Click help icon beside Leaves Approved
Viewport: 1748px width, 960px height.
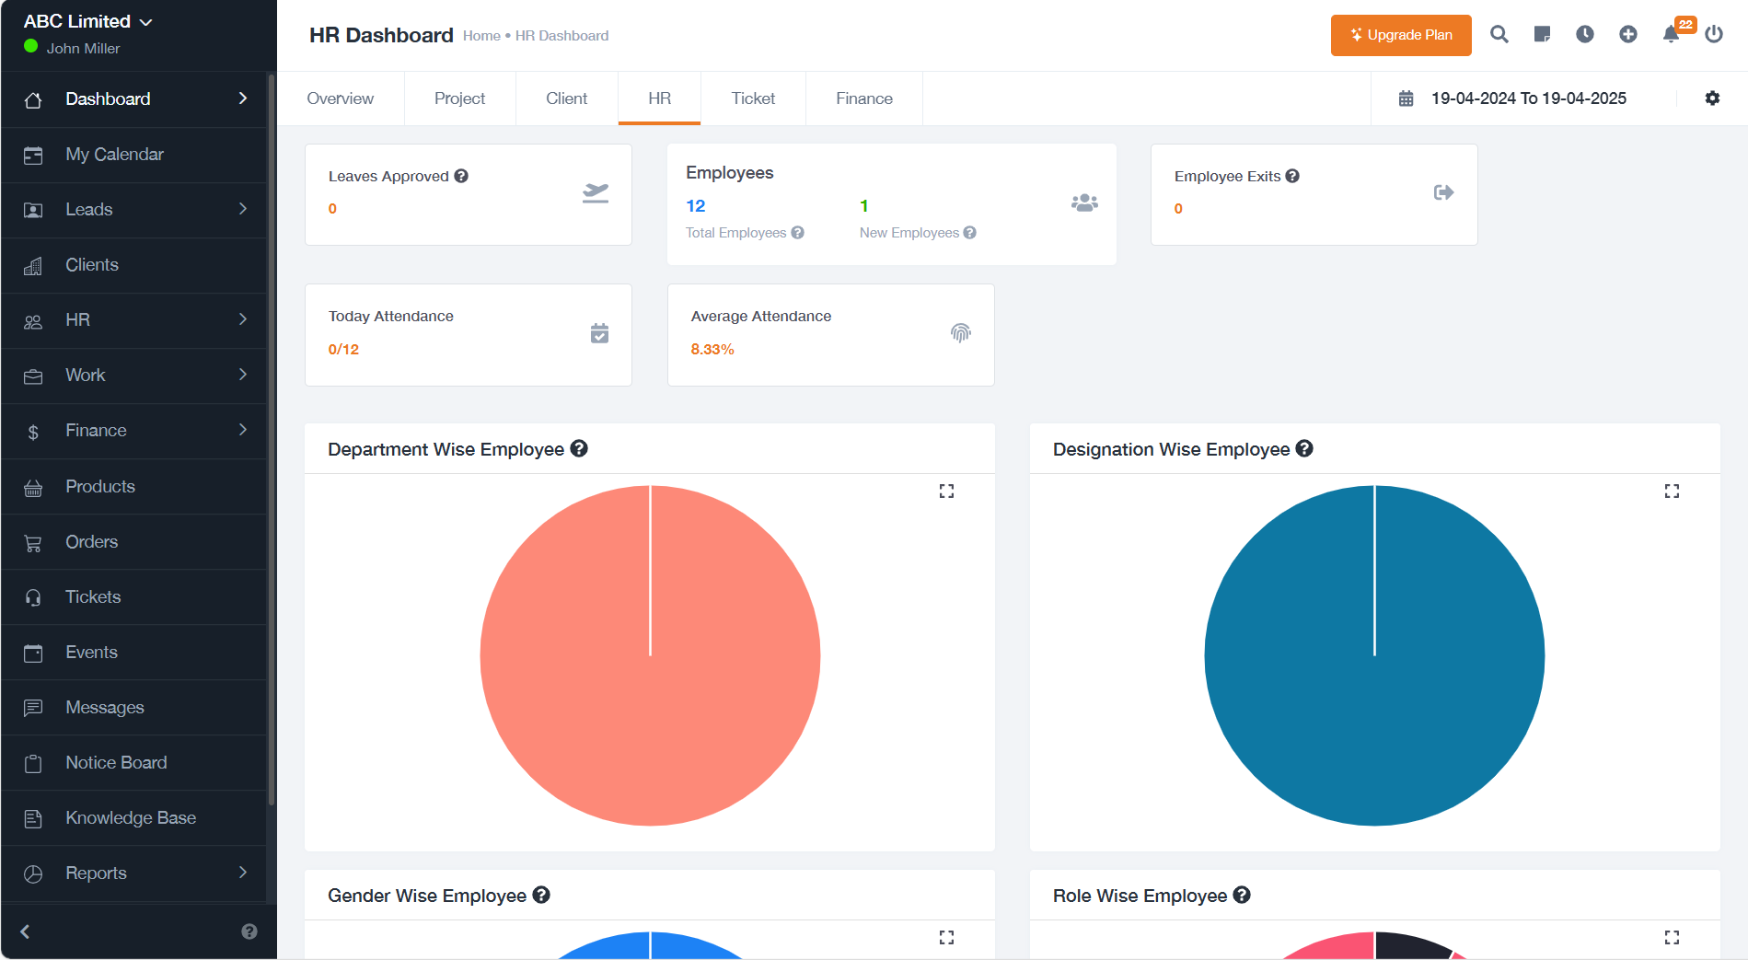(461, 176)
